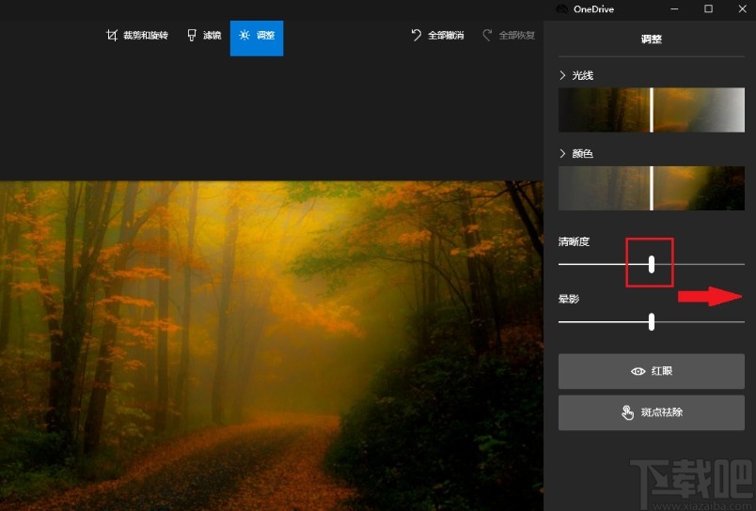Open the Crop and rotate tab (裁剪和旋转)
This screenshot has width=756, height=511.
click(137, 36)
